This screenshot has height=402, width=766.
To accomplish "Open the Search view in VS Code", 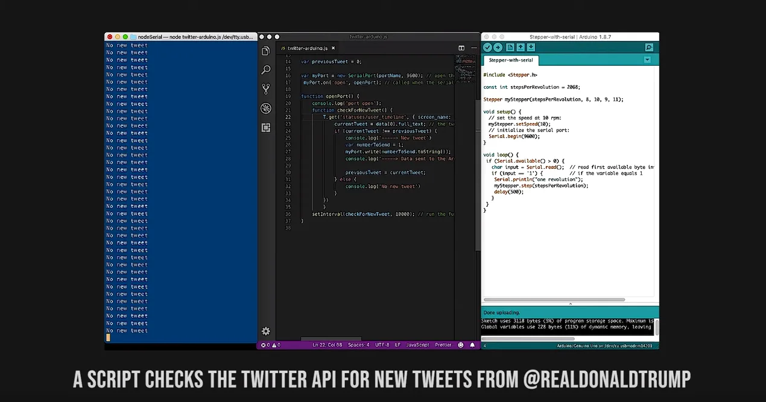I will (265, 70).
